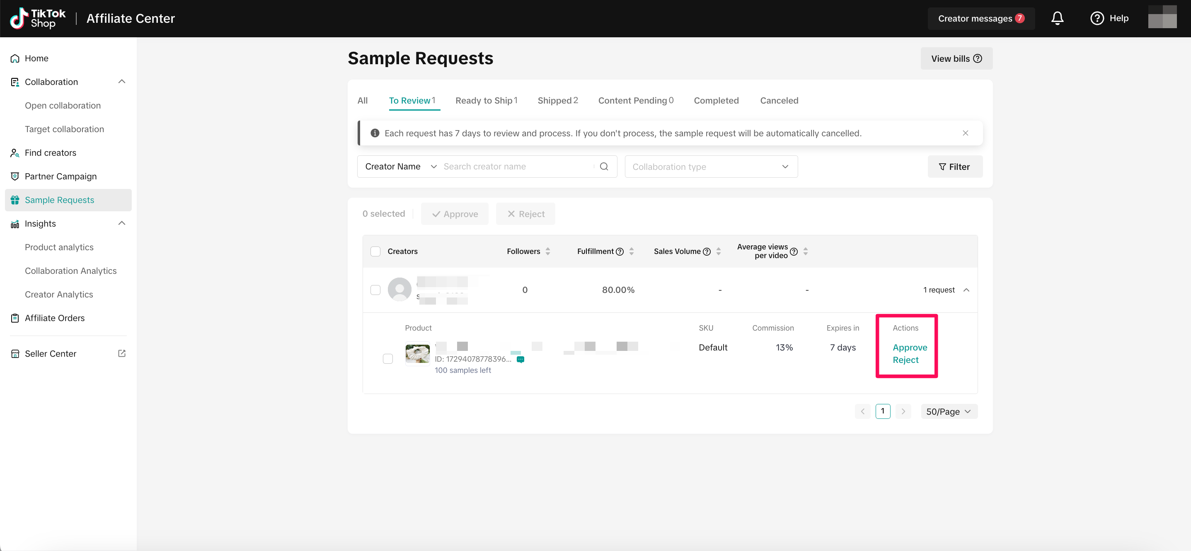This screenshot has width=1191, height=551.
Task: Select the product request checkbox
Action: tap(387, 359)
